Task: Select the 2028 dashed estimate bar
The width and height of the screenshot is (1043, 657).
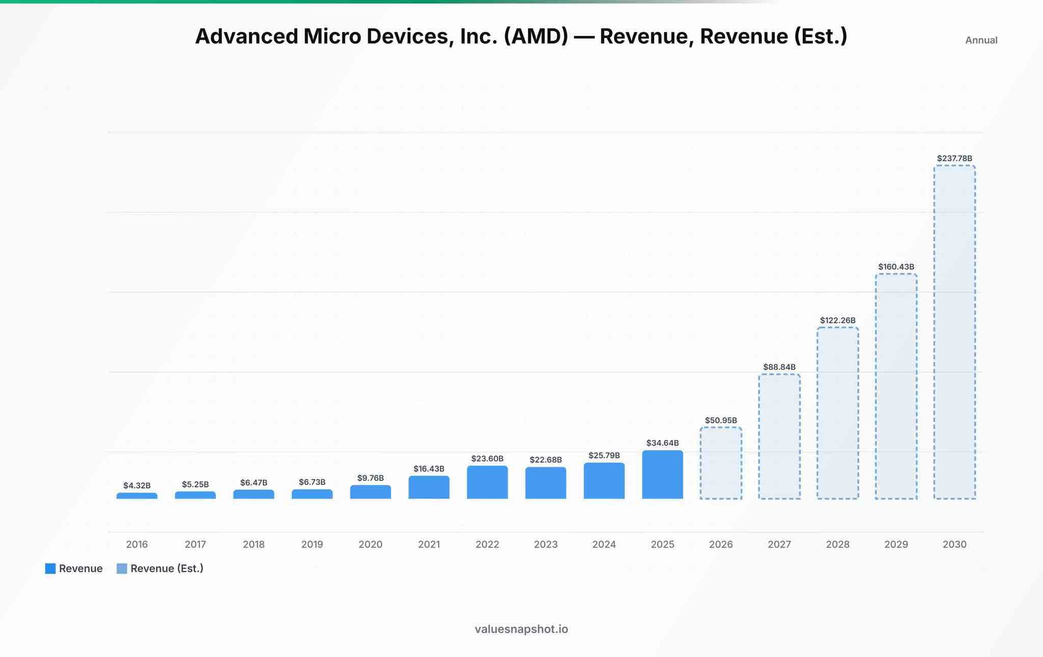Action: (x=838, y=413)
